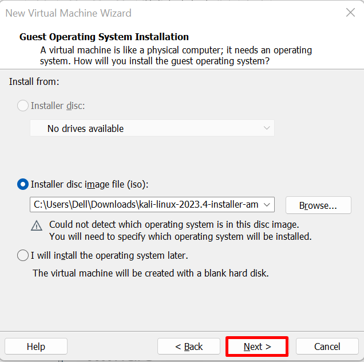The image size is (364, 362).
Task: Click the "Installer disc:" label text
Action: point(58,106)
